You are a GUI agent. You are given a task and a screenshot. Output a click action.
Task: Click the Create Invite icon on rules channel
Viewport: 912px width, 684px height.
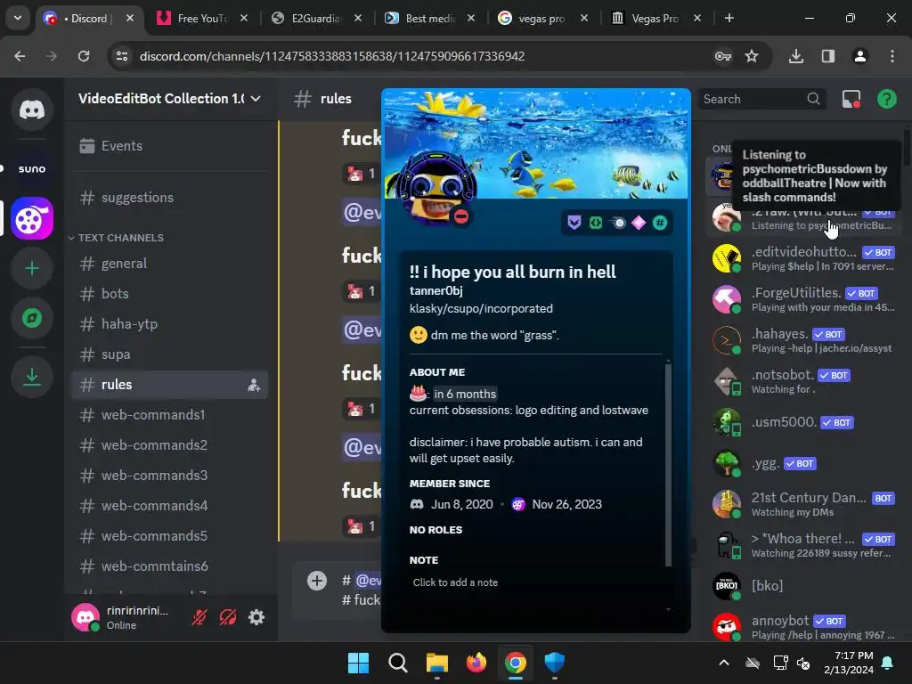pyautogui.click(x=254, y=385)
